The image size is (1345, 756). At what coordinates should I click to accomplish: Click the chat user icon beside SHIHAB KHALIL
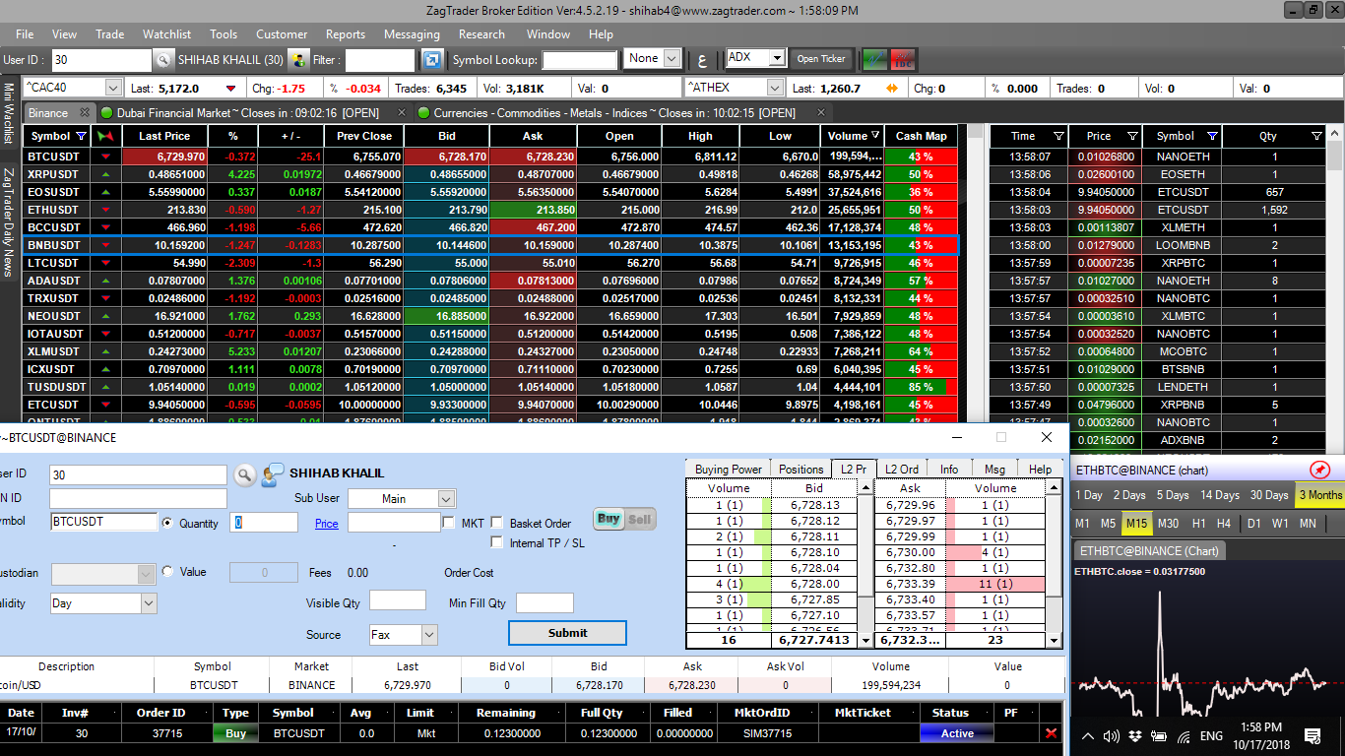point(273,474)
